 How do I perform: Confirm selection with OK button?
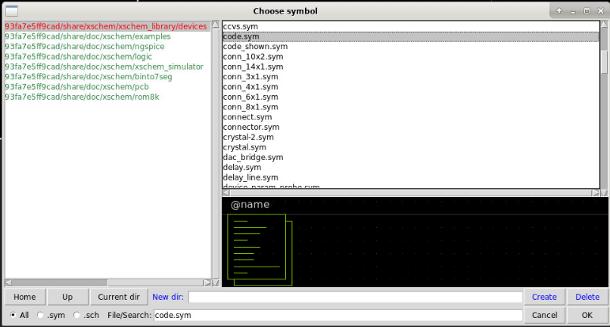[x=587, y=315]
